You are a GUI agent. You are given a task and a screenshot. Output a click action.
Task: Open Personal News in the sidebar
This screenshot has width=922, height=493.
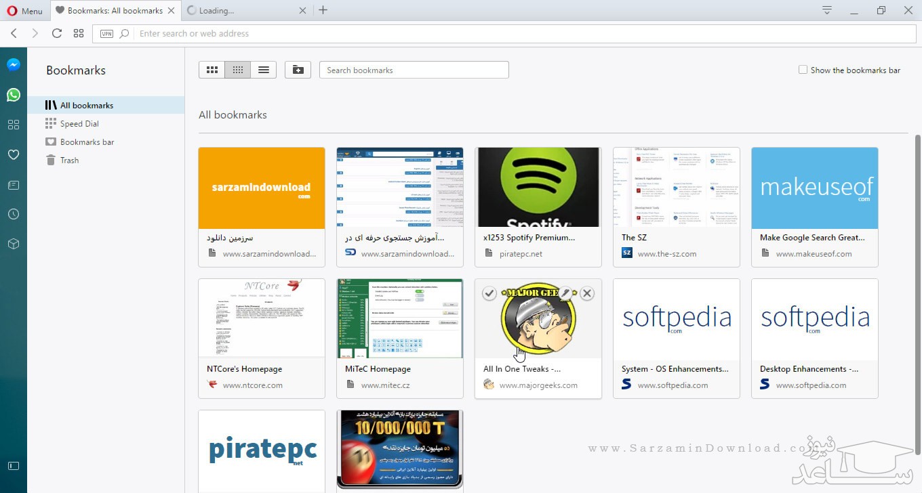tap(14, 185)
